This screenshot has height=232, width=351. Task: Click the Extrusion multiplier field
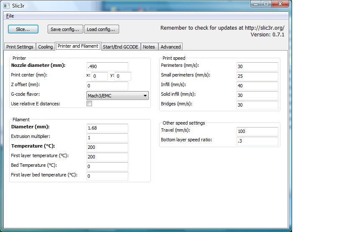click(107, 138)
